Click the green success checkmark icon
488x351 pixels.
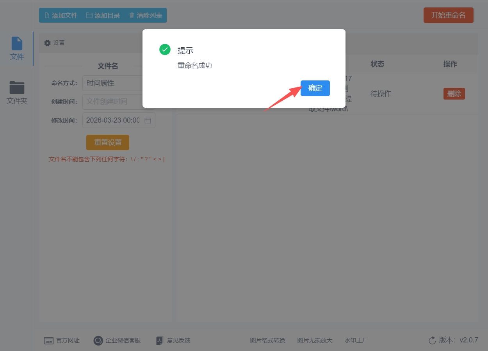(x=165, y=50)
